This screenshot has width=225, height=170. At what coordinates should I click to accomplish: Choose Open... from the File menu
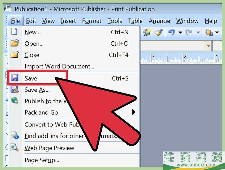point(74,44)
